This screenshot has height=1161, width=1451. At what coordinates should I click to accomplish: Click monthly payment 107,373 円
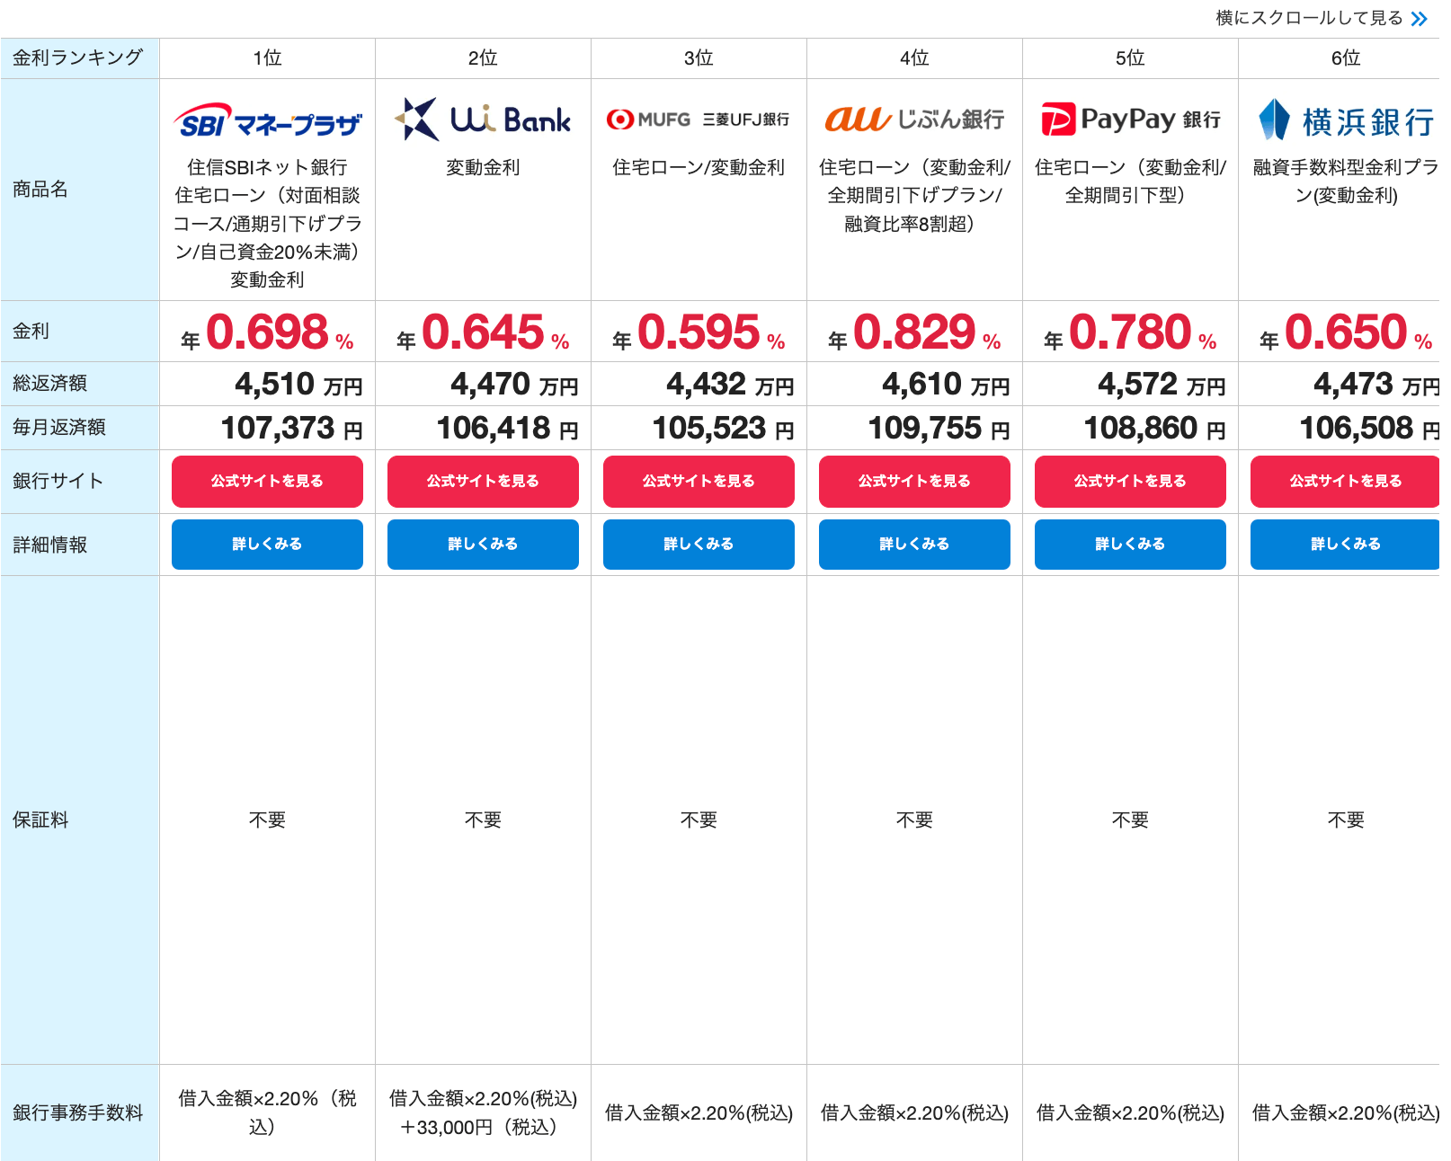pyautogui.click(x=291, y=429)
